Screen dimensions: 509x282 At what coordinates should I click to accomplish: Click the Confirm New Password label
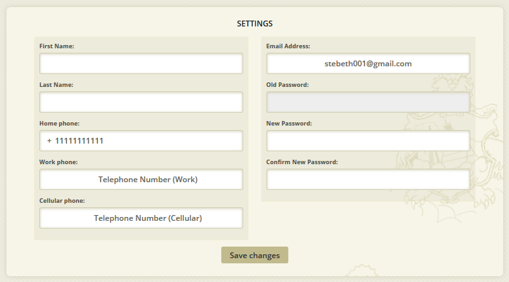click(x=302, y=162)
